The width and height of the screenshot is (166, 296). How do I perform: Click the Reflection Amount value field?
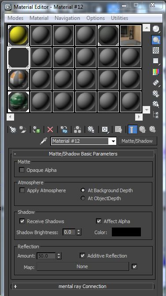[46, 256]
